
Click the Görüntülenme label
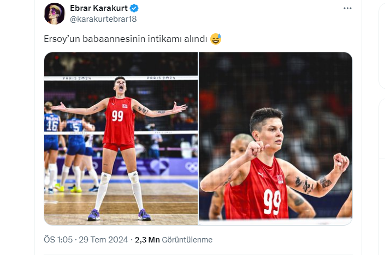(187, 240)
